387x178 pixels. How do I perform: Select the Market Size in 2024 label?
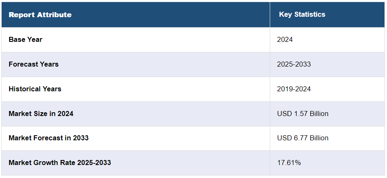[41, 114]
